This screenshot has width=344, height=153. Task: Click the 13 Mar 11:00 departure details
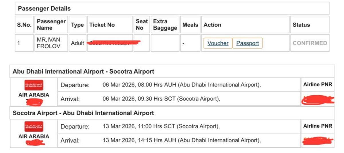161,126
